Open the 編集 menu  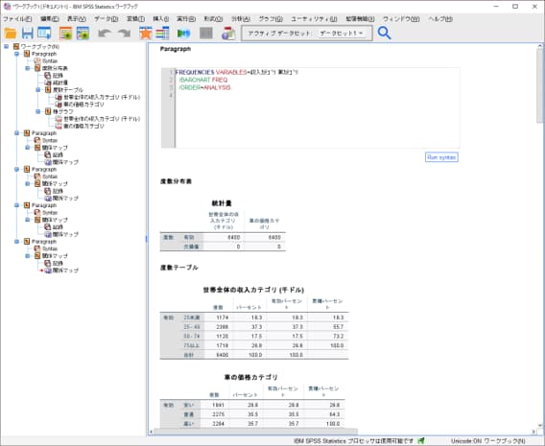click(x=50, y=19)
